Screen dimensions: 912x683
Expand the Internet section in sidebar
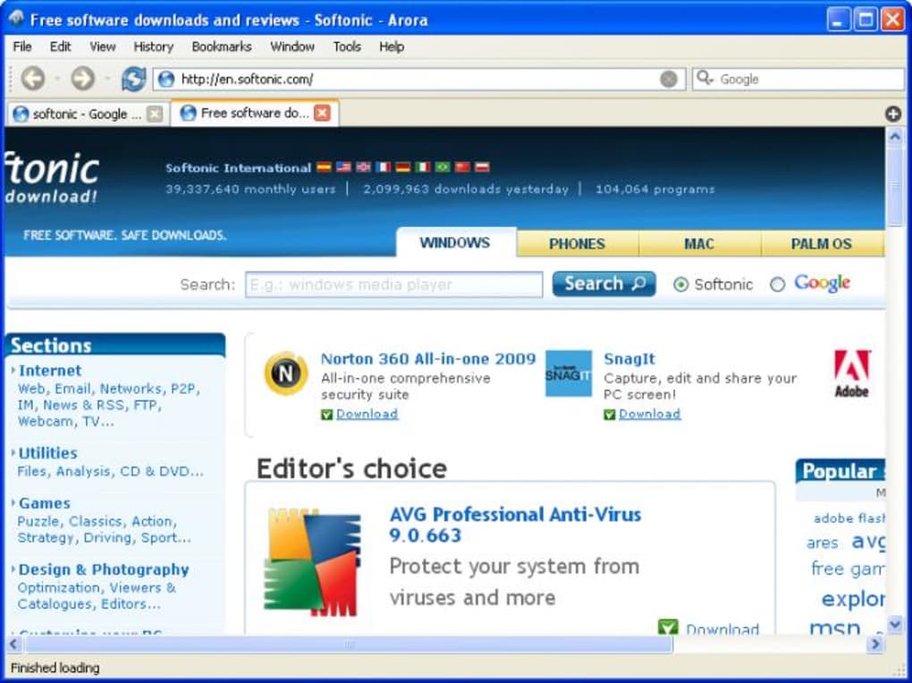(x=49, y=370)
